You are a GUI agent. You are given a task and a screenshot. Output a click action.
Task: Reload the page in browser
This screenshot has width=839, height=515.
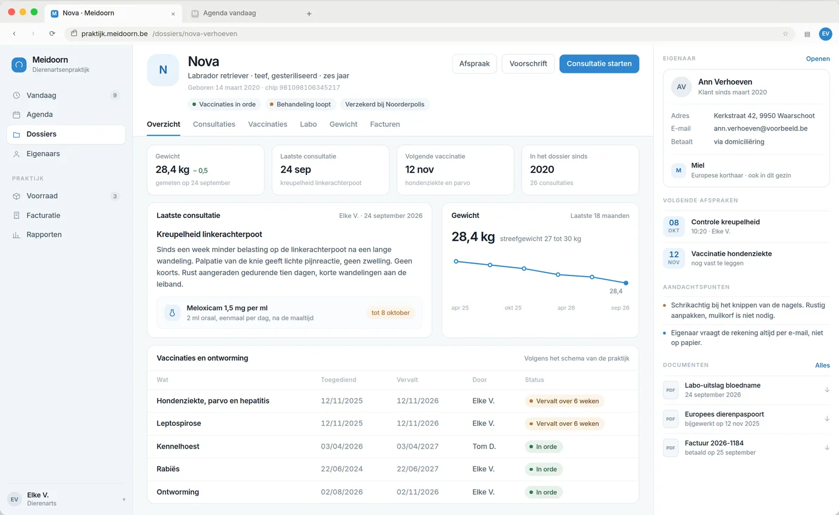pyautogui.click(x=52, y=34)
